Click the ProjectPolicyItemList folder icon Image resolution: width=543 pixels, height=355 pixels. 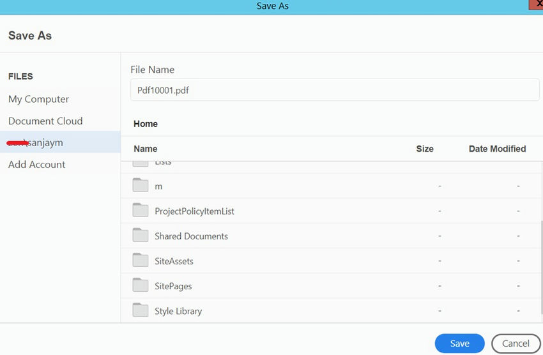pos(141,210)
